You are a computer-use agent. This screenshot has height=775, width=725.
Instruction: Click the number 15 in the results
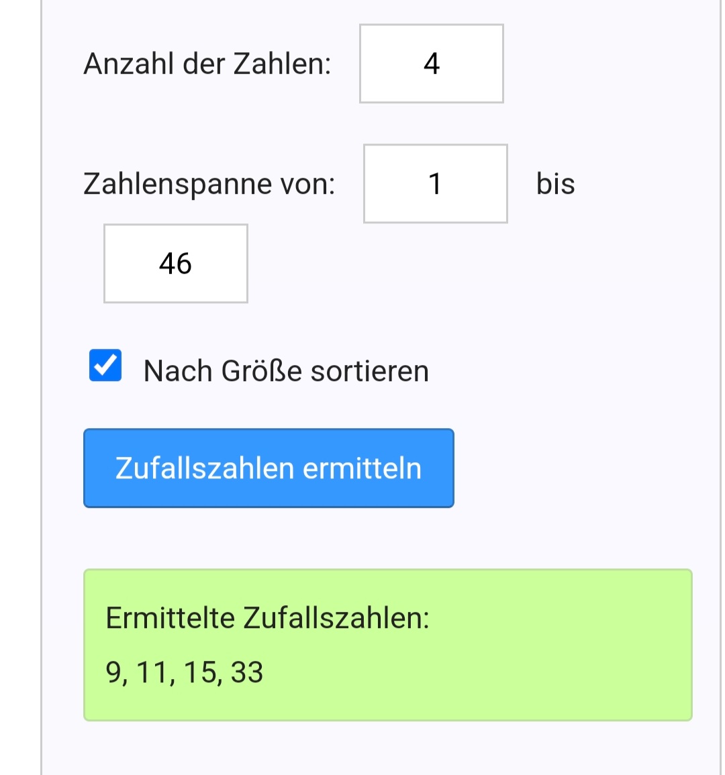point(199,672)
